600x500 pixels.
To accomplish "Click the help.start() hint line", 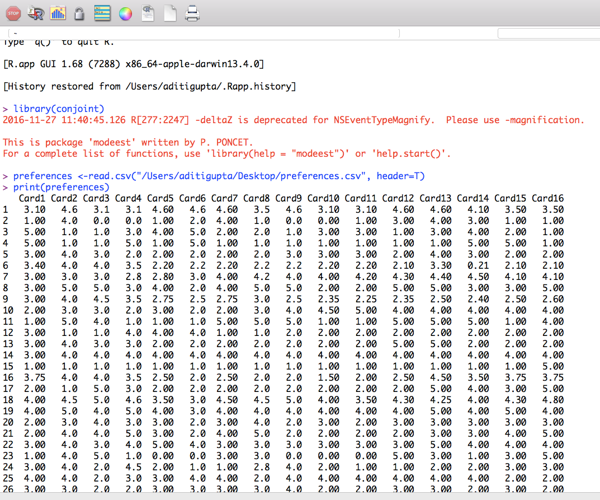I will coord(226,154).
